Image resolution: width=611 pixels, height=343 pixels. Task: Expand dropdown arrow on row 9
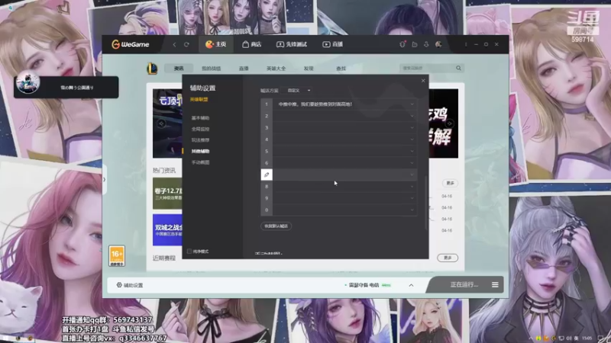click(412, 198)
